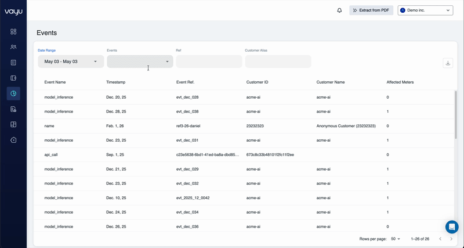Image resolution: width=464 pixels, height=248 pixels.
Task: Click the download export icon
Action: [x=448, y=63]
